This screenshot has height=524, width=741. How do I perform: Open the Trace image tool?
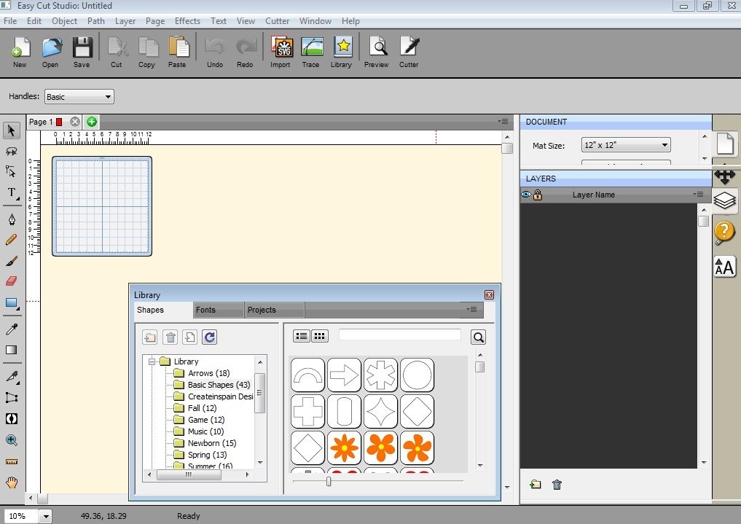(311, 52)
